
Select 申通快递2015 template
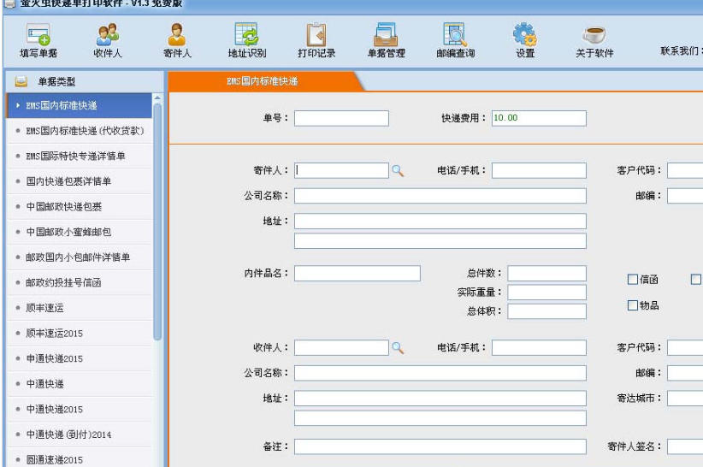point(80,358)
